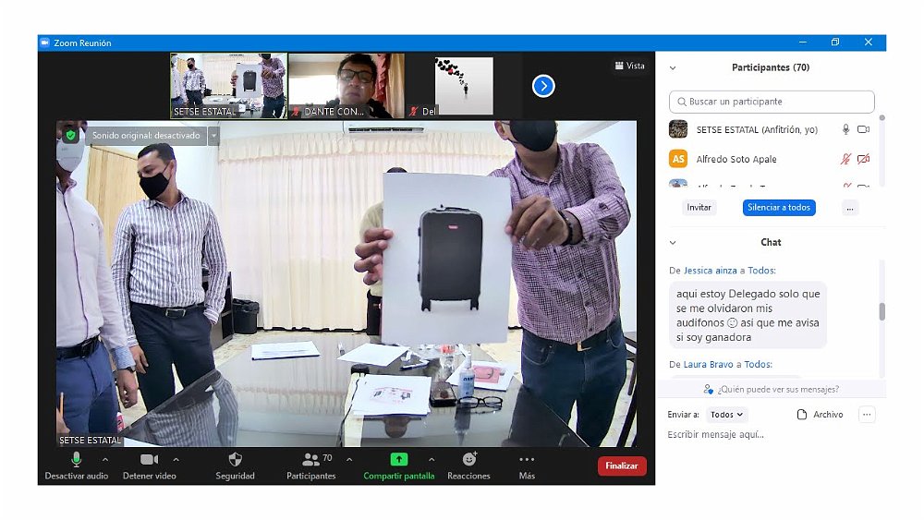This screenshot has height=520, width=924.
Task: Open the Más three-dots menu in toolbar
Action: [x=527, y=459]
